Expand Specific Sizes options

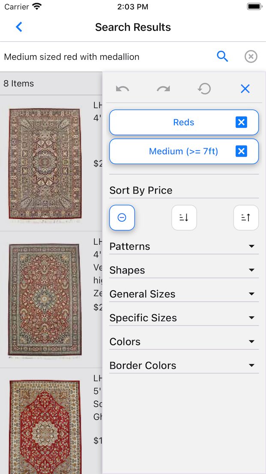[184, 318]
